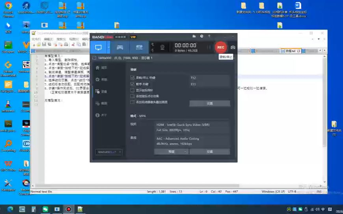The image size is (343, 214).
Task: Start recording with the red REC button
Action: 220,47
